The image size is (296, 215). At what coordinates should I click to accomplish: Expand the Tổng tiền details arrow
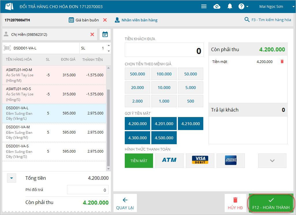point(12,178)
